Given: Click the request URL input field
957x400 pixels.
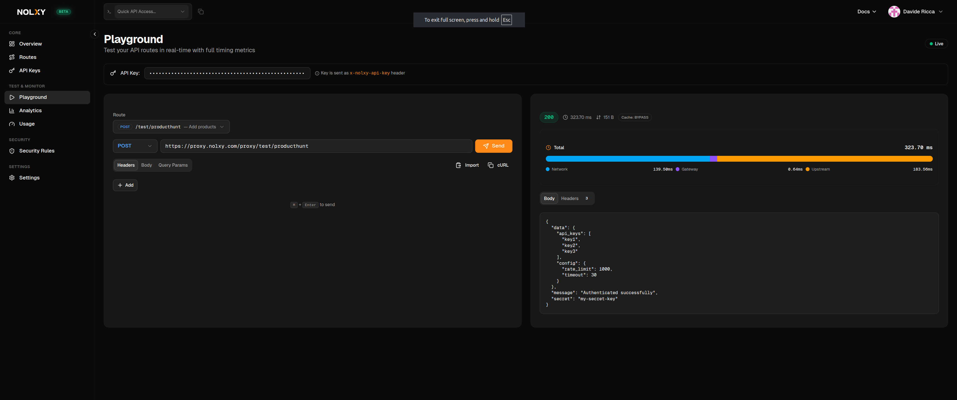Looking at the screenshot, I should (316, 146).
